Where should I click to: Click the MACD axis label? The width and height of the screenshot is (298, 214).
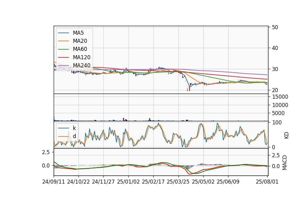(x=285, y=163)
